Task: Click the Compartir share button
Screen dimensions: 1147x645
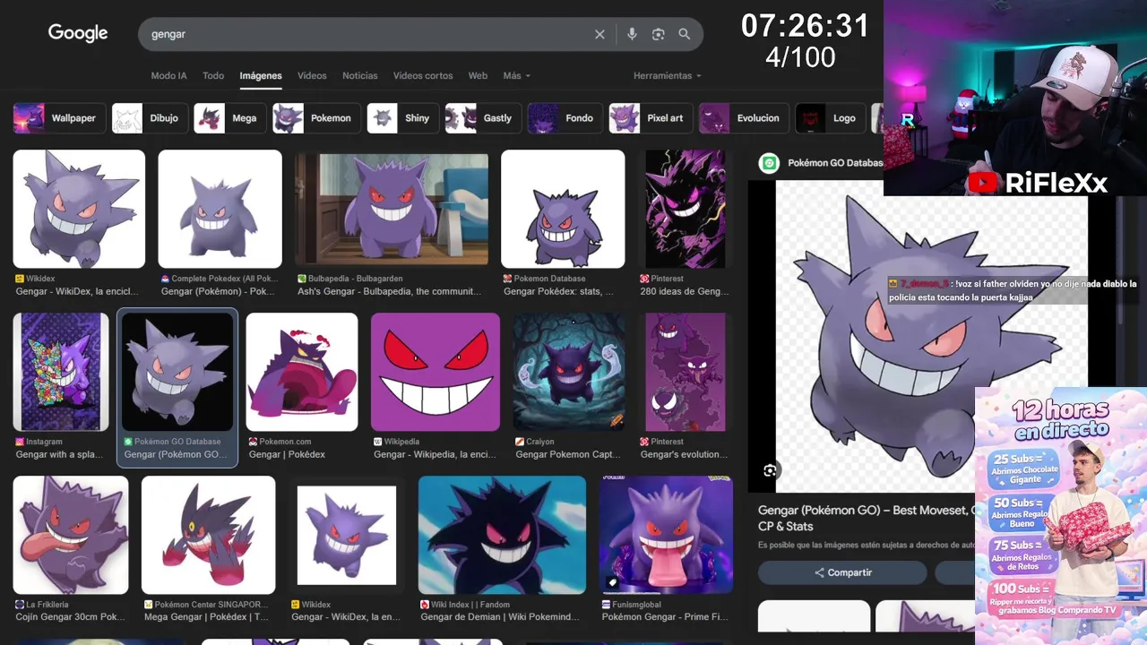Action: coord(842,572)
